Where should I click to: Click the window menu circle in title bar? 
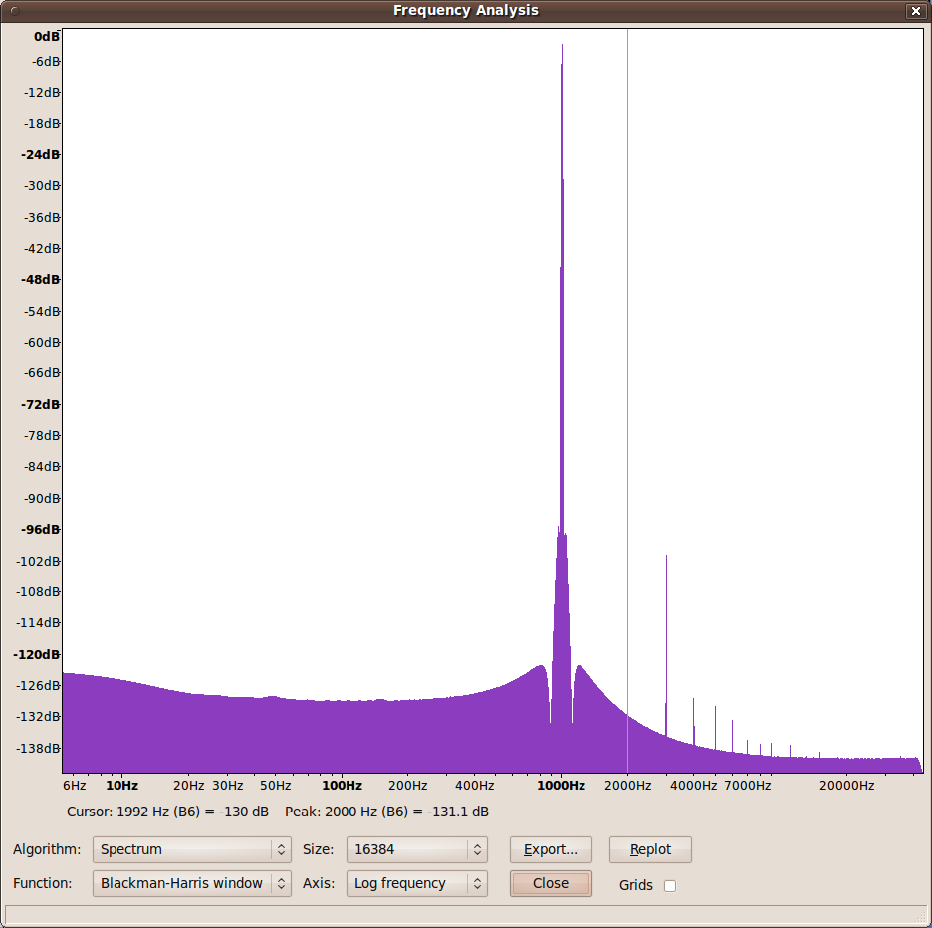tap(15, 11)
